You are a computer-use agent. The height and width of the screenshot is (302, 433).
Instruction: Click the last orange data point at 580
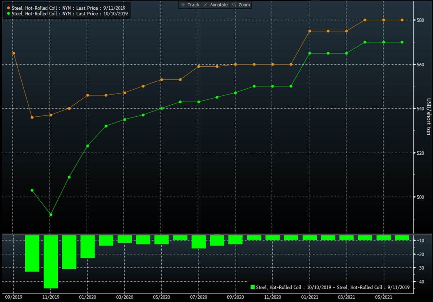click(x=402, y=20)
